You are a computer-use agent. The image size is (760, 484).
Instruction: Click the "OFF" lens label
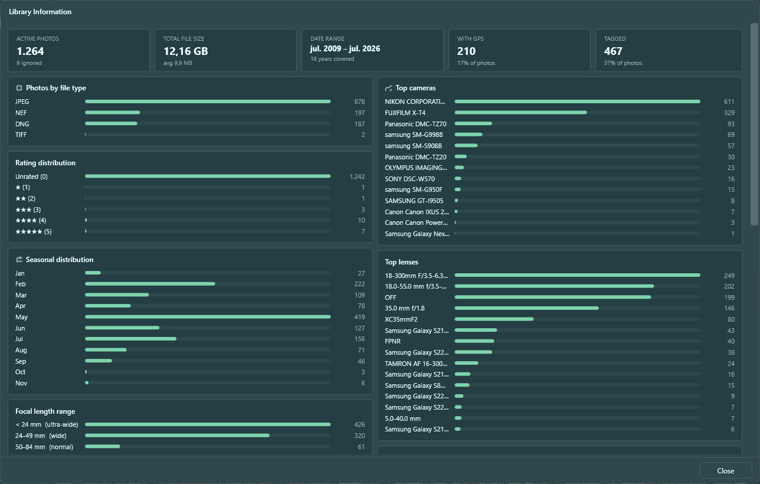391,297
